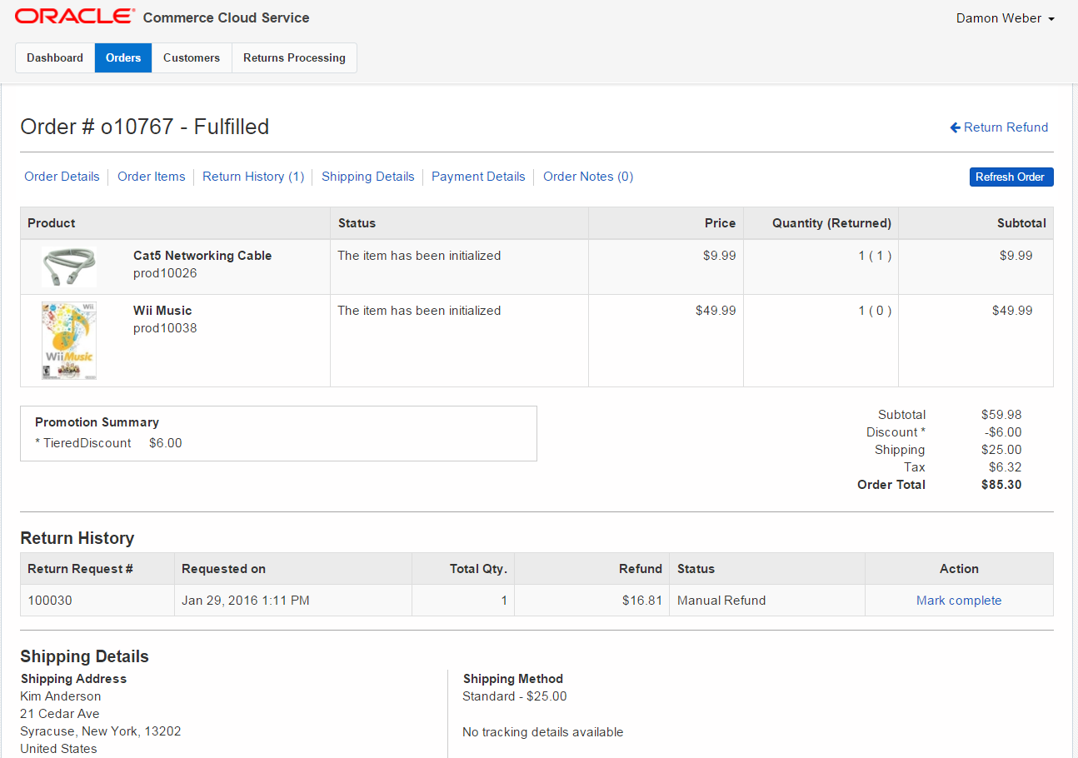Screen dimensions: 1078x758
Task: Click the Wii Music product name
Action: 162,311
